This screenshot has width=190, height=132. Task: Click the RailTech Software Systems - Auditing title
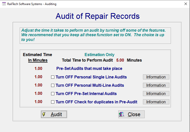(32, 4)
